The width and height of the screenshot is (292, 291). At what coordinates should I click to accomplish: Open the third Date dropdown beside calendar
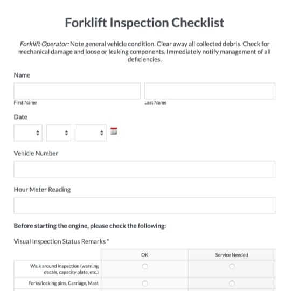coord(91,133)
